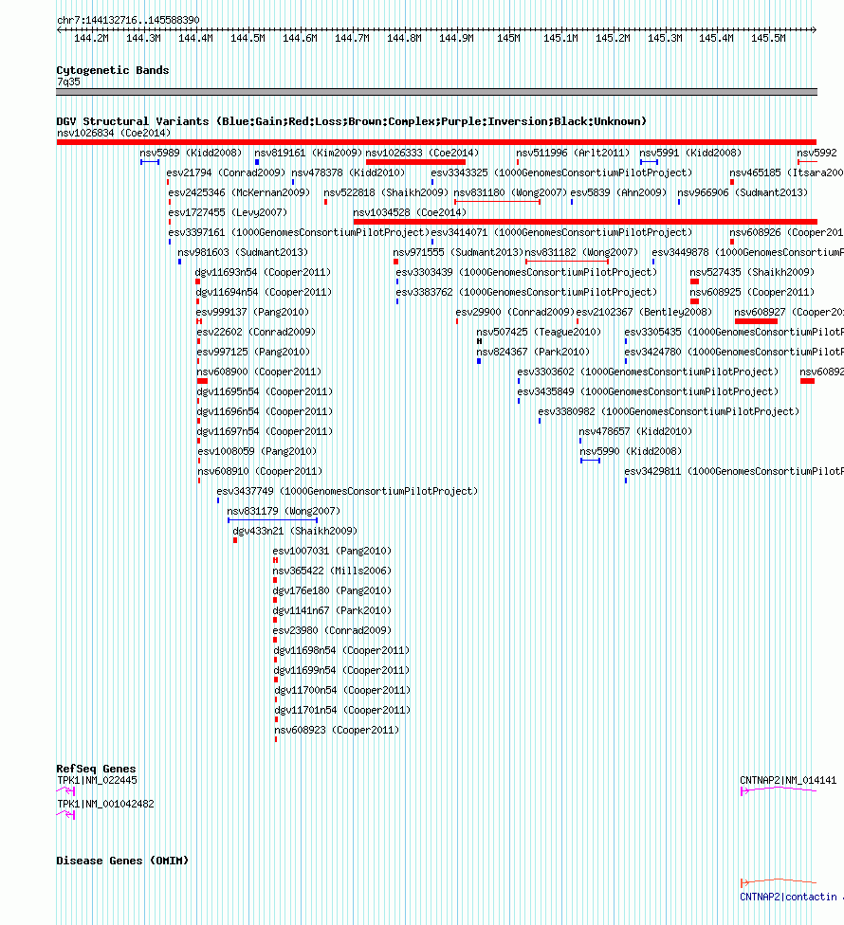Open the nsv1034528 (Coe2014) label
Image resolution: width=844 pixels, height=925 pixels.
pos(410,212)
